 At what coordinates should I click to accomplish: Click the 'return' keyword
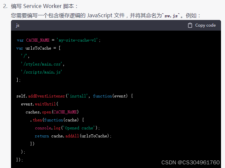42,136
